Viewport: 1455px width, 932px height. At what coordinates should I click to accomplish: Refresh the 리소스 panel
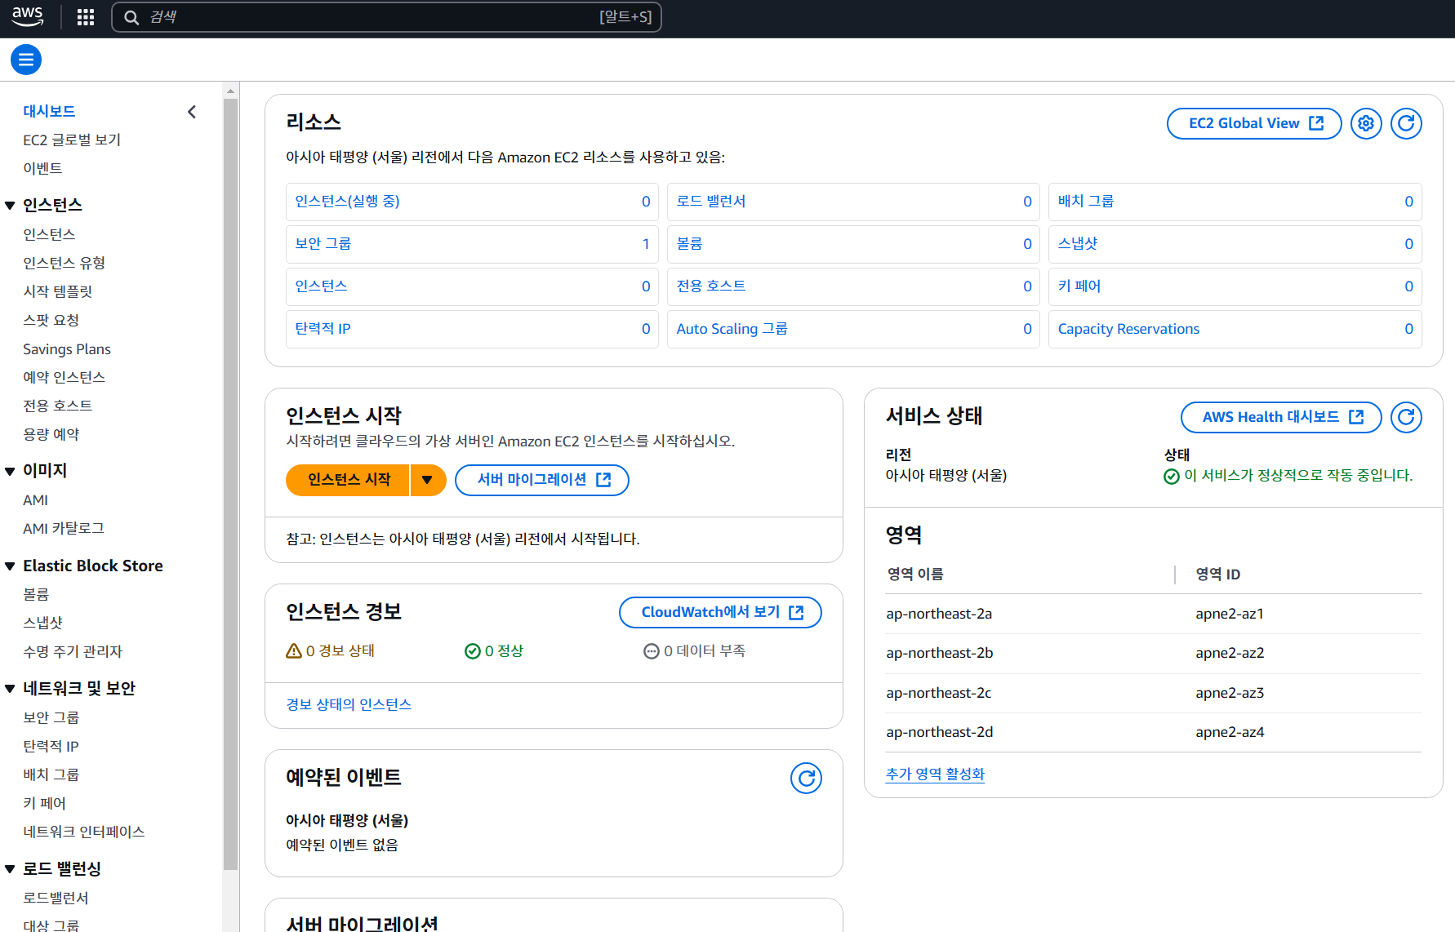coord(1406,123)
